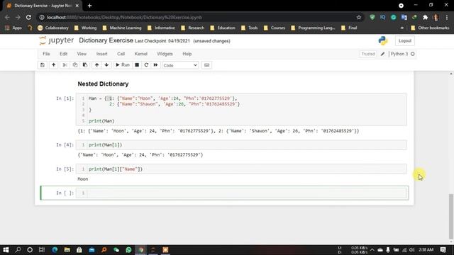Save notebook with the floppy disk icon
The height and width of the screenshot is (255, 454).
click(43, 65)
